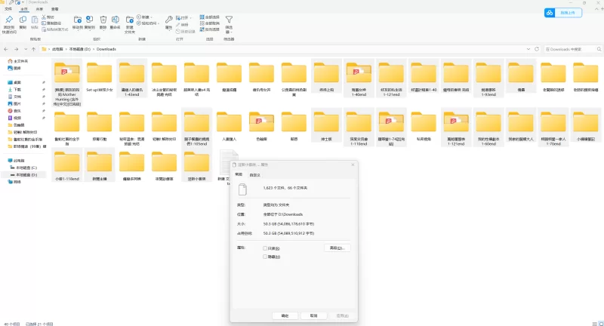Expand the address bar history dropdown
The height and width of the screenshot is (326, 604).
[528, 49]
